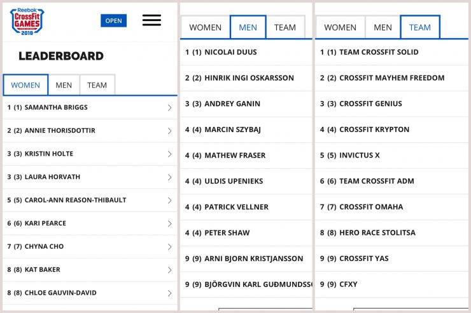Select the MEN tab in left panel
Image resolution: width=471 pixels, height=313 pixels.
(64, 85)
